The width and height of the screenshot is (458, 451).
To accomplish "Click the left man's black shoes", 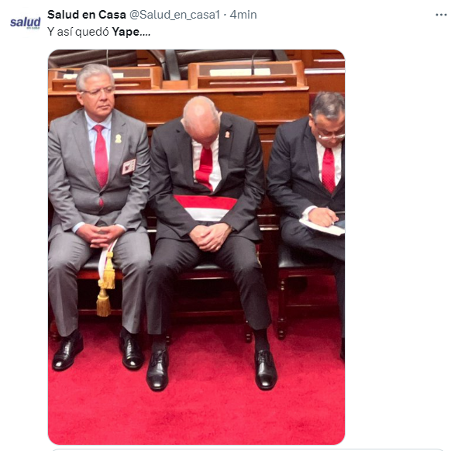I will 98,350.
